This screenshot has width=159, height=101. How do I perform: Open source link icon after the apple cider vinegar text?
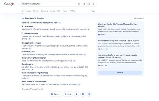coord(30,49)
